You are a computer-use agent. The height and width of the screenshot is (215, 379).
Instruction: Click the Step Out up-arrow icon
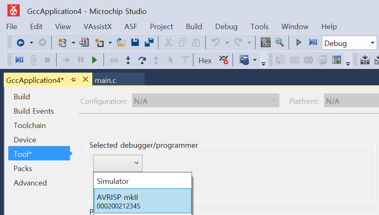click(156, 60)
